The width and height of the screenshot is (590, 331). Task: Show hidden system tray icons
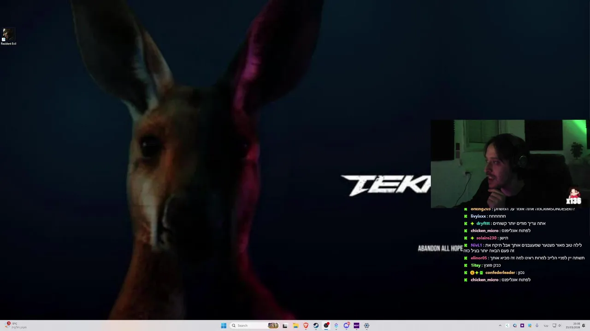(x=500, y=325)
